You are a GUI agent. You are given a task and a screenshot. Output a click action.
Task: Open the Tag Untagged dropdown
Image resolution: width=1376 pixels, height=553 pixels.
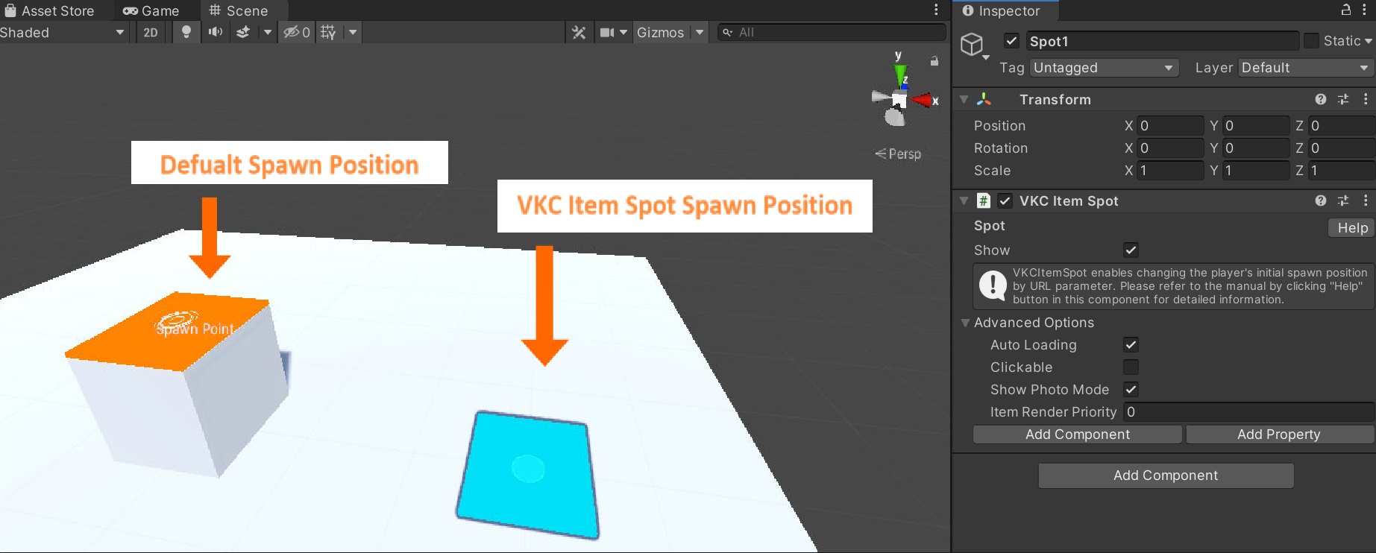tap(1103, 68)
